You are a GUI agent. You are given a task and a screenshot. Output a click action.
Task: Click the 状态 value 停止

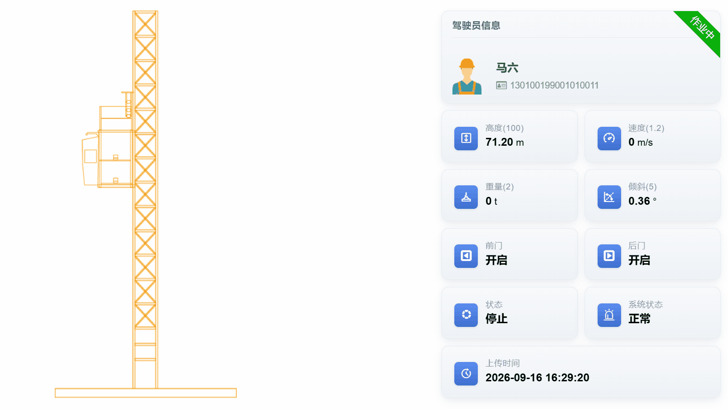click(x=497, y=319)
